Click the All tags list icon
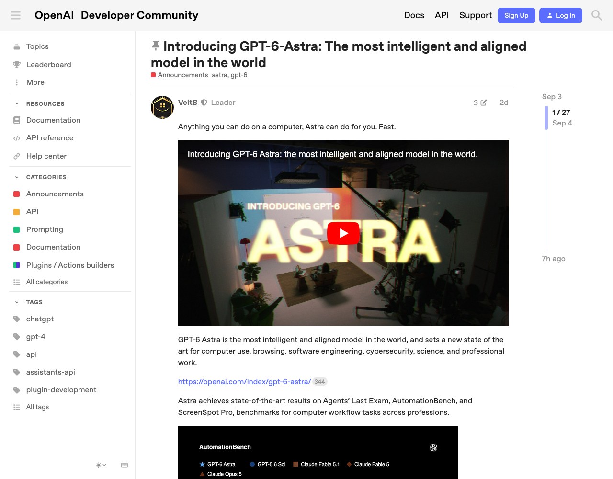Image resolution: width=613 pixels, height=479 pixels. coord(17,407)
